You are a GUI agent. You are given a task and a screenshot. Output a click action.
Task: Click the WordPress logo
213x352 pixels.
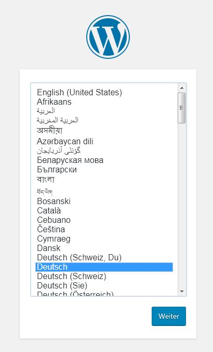coord(108,37)
